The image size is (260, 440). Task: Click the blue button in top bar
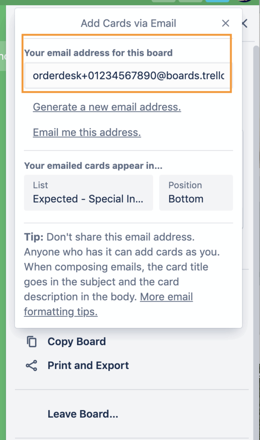click(217, 1)
